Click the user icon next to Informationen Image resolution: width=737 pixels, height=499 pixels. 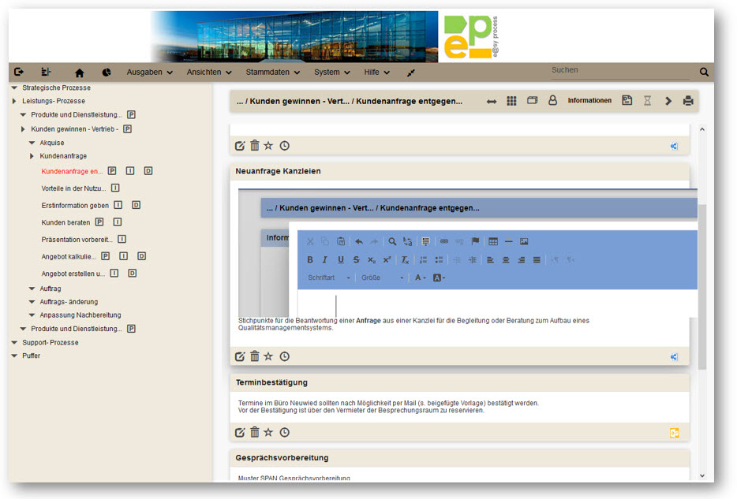(552, 101)
